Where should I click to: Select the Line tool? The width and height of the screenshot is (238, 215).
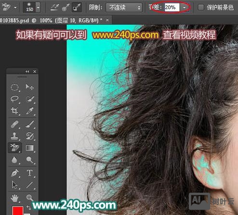[30, 185]
